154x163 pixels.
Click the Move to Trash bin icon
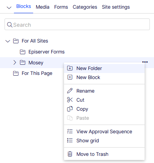click(70, 154)
